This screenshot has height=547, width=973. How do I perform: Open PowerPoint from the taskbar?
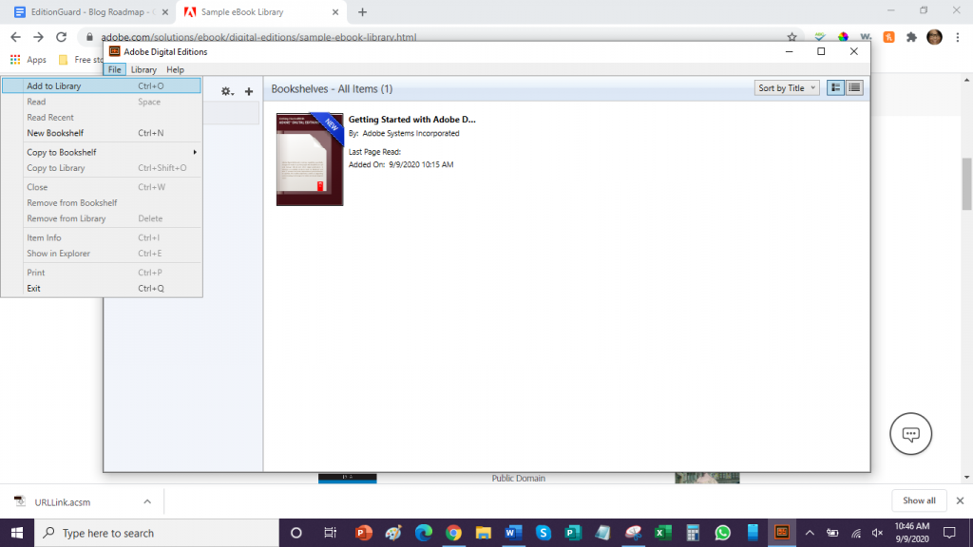pyautogui.click(x=364, y=533)
